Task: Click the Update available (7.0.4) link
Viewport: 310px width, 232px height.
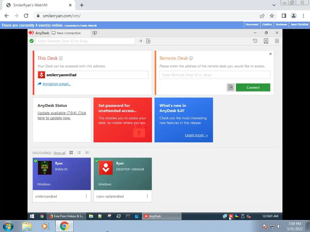Action: pos(62,115)
